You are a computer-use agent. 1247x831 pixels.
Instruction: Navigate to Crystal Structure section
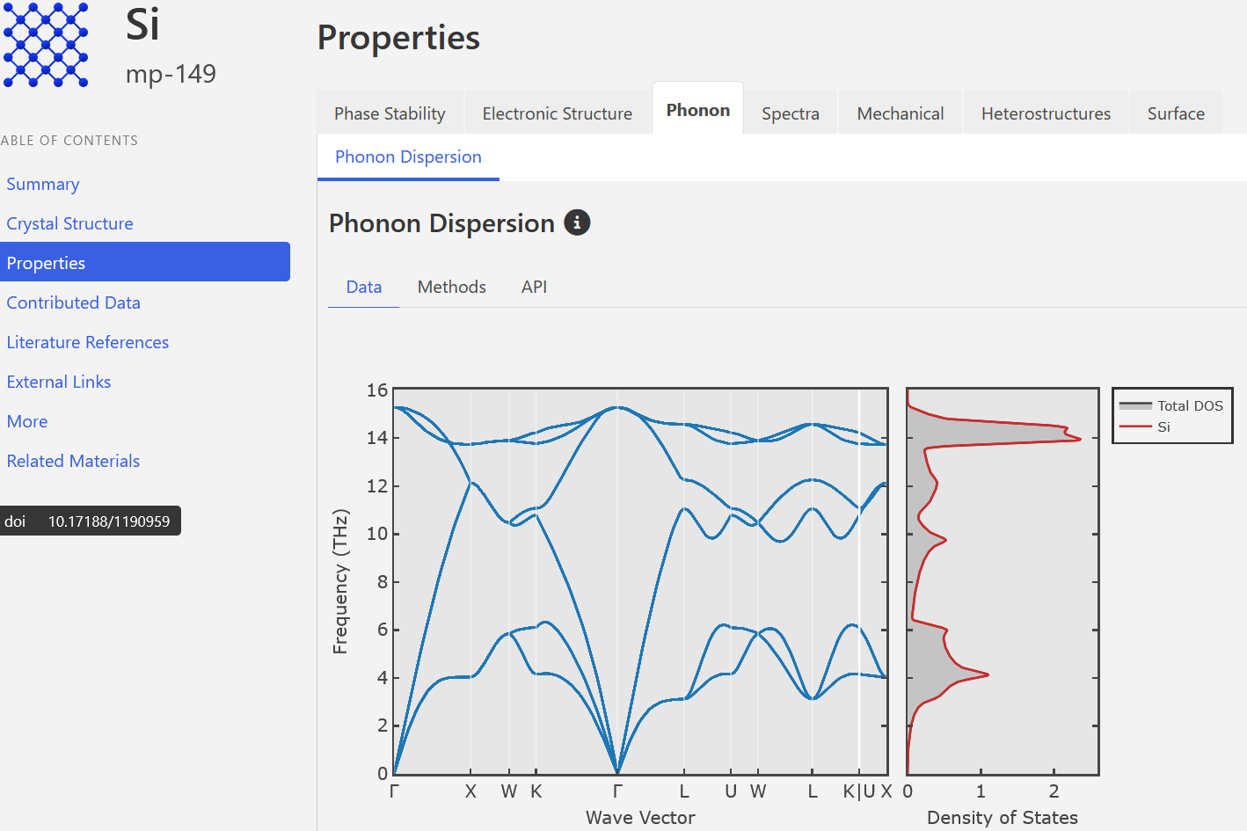[x=70, y=224]
